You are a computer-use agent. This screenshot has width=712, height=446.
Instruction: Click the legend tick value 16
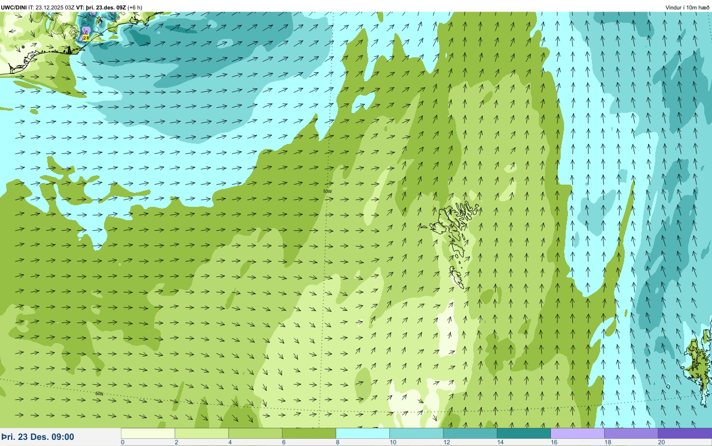(553, 442)
